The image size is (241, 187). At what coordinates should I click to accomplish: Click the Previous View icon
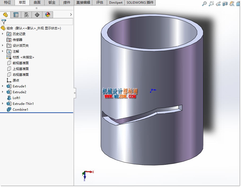(x=218, y=4)
